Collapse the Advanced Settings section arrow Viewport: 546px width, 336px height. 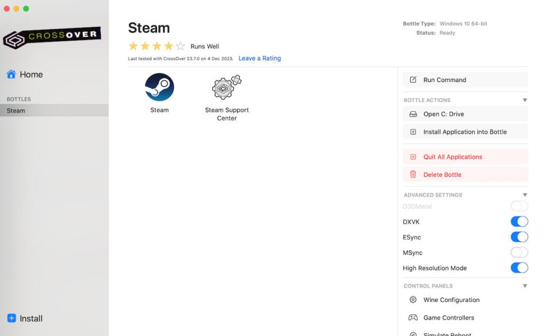pyautogui.click(x=525, y=195)
